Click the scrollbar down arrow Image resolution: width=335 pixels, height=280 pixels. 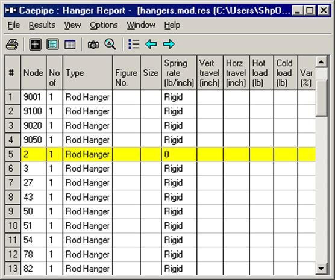click(x=321, y=269)
